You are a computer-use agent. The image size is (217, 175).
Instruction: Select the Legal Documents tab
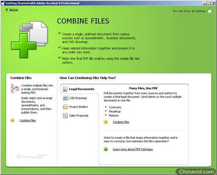tap(79, 89)
